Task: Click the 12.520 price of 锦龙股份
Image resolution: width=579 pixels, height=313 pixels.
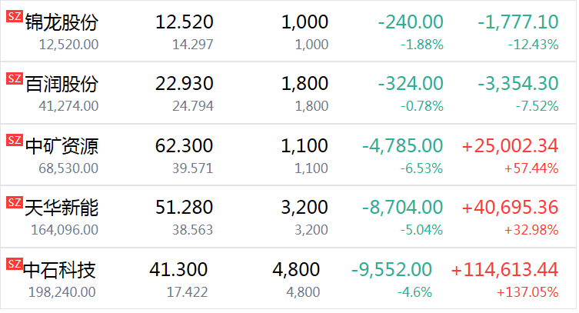Action: [x=184, y=22]
